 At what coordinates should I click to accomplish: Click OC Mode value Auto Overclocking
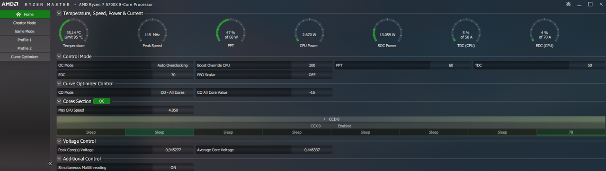(173, 65)
